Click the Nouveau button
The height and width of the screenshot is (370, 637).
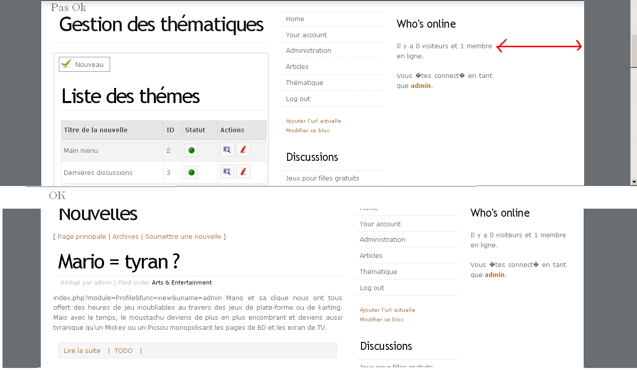pos(84,64)
